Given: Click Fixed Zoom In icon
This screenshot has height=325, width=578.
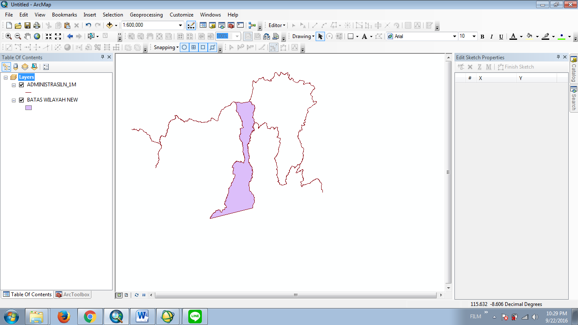Looking at the screenshot, I should tap(49, 36).
